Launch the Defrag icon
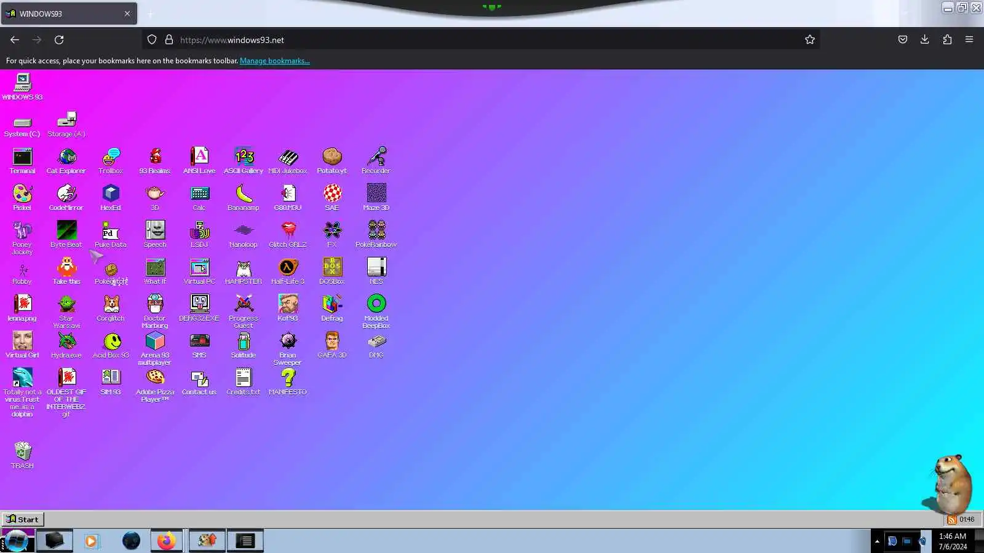This screenshot has height=553, width=984. 332,308
